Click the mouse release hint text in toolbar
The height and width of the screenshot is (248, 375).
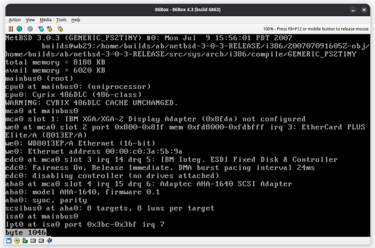pos(316,29)
